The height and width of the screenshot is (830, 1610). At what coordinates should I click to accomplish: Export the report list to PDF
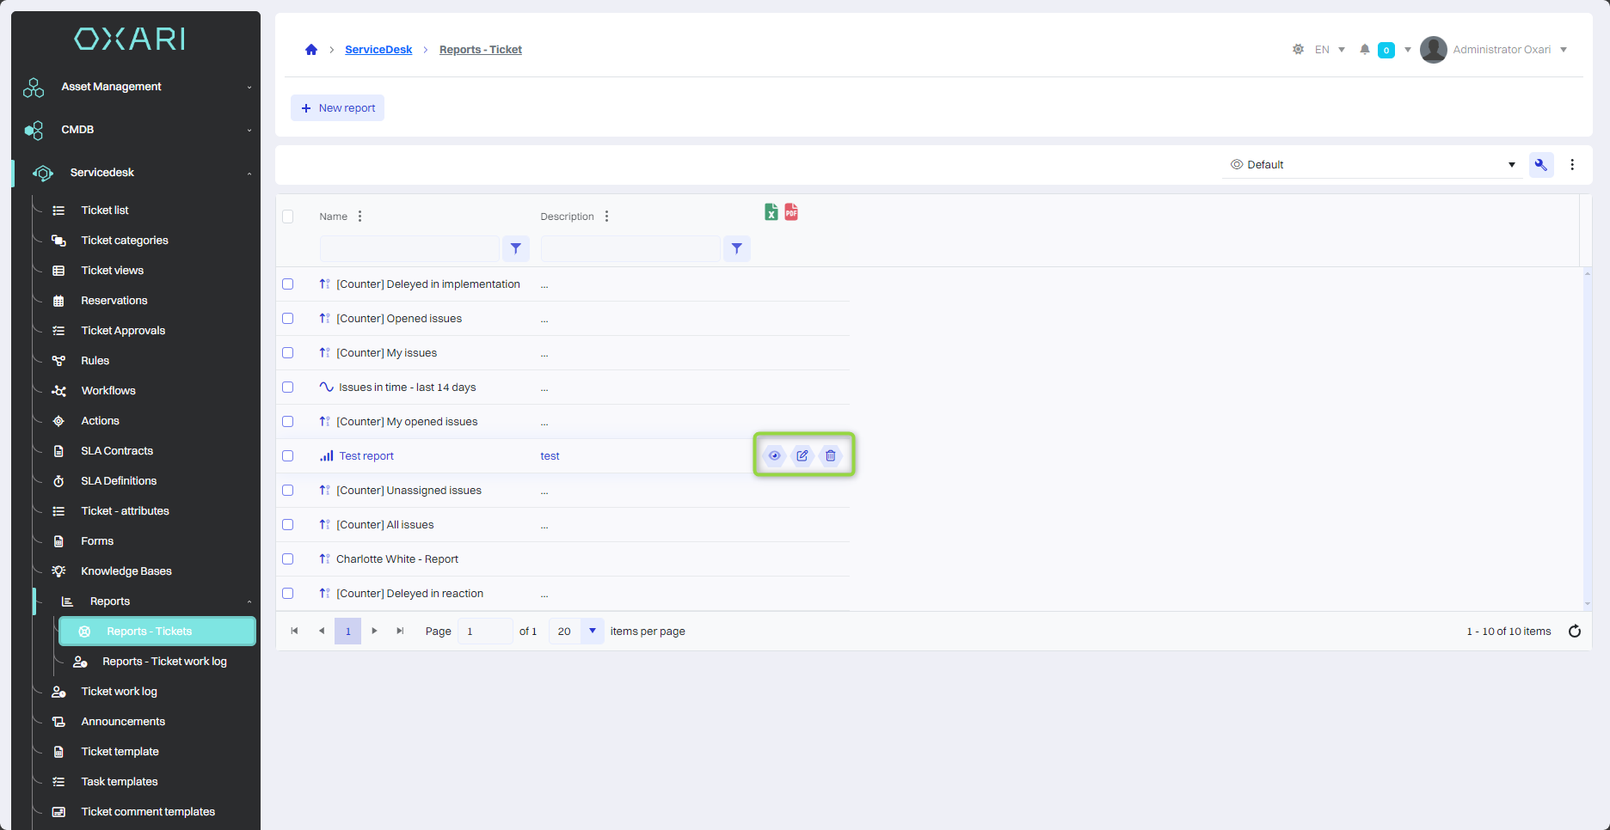(791, 212)
